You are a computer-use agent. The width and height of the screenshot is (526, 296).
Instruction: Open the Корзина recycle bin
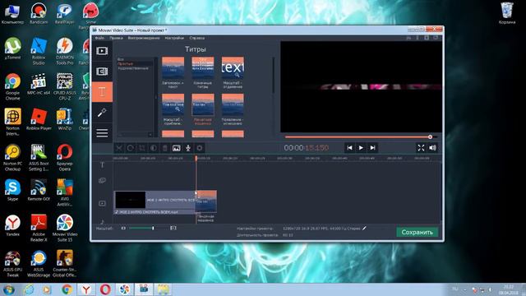pyautogui.click(x=507, y=13)
